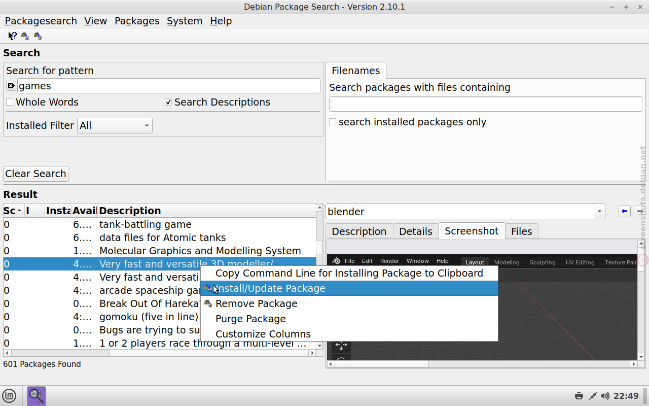The height and width of the screenshot is (406, 649).
Task: Select the Screenshot tab
Action: (472, 231)
